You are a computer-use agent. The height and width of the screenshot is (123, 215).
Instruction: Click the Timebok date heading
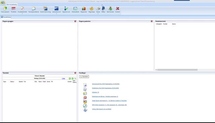[40, 79]
